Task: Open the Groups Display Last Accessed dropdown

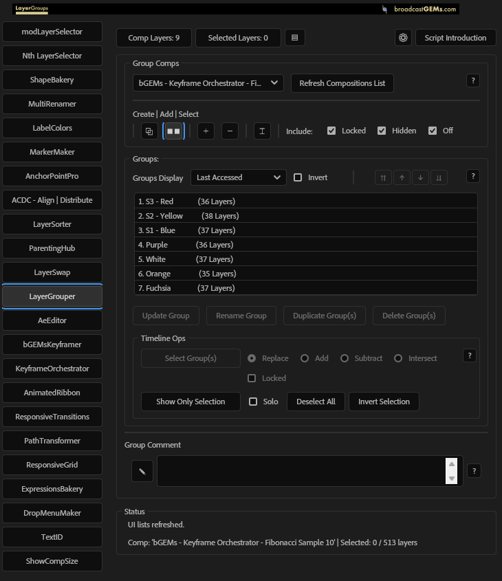Action: click(239, 177)
